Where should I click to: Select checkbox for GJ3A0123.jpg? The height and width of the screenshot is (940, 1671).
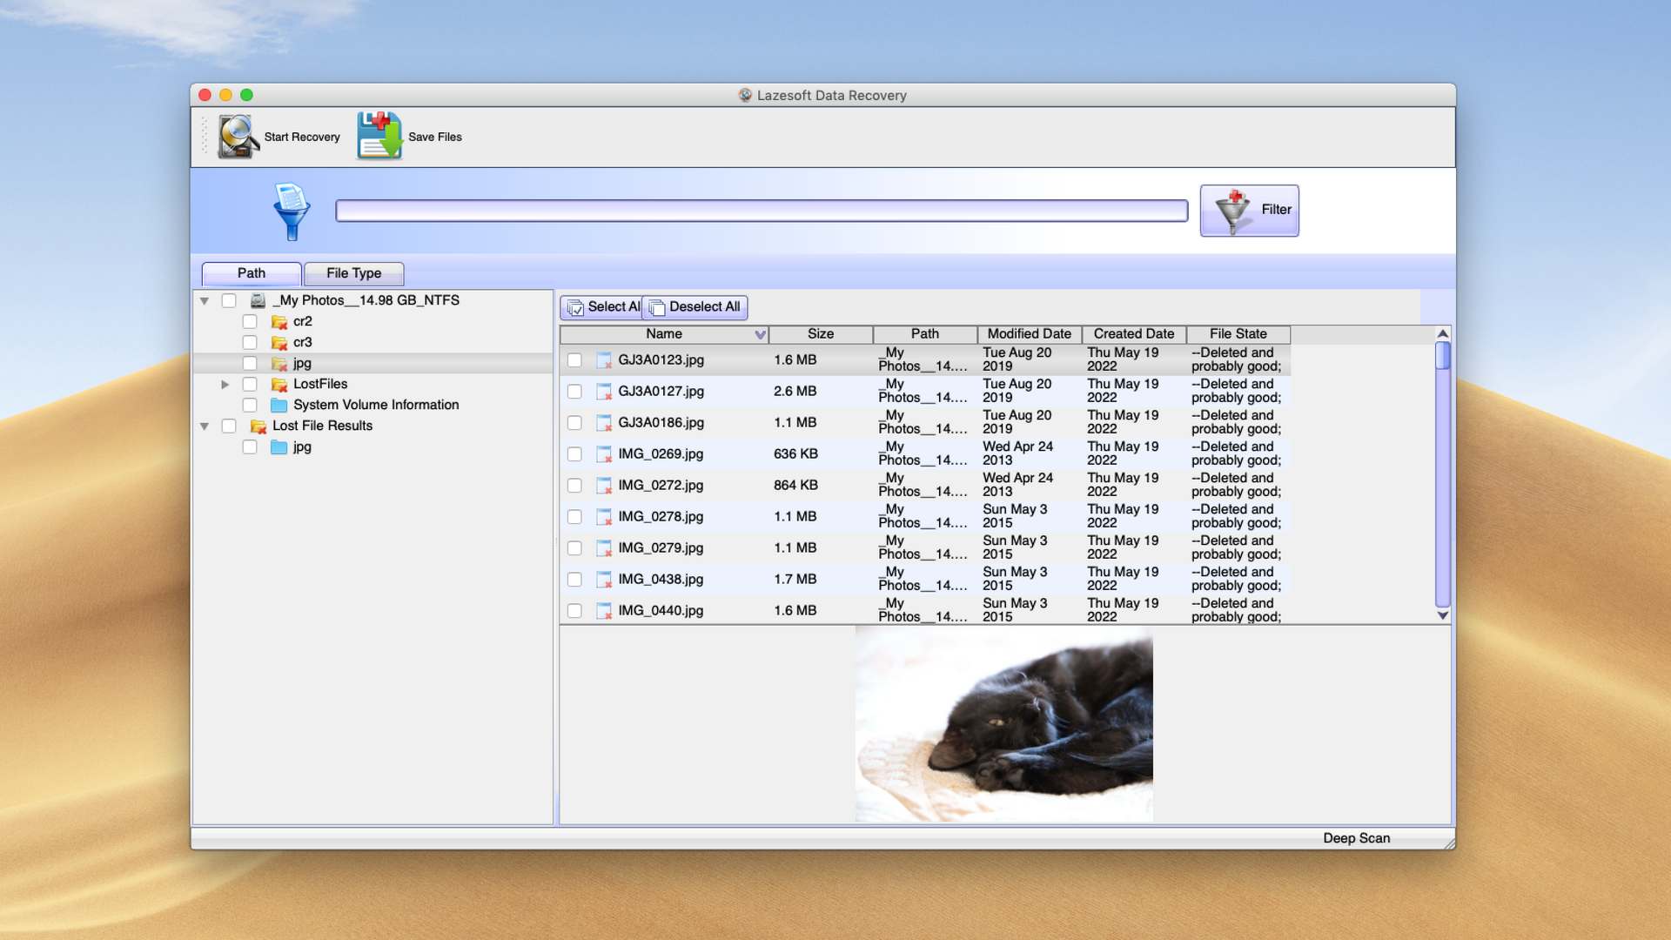click(574, 360)
